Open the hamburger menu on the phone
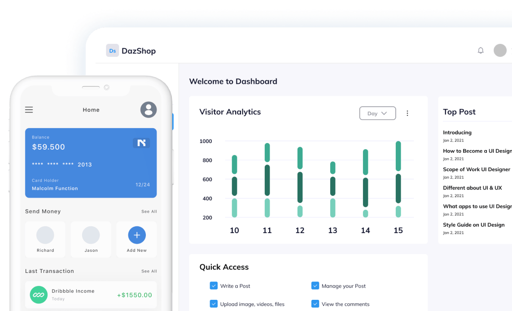The image size is (512, 311). click(x=29, y=109)
